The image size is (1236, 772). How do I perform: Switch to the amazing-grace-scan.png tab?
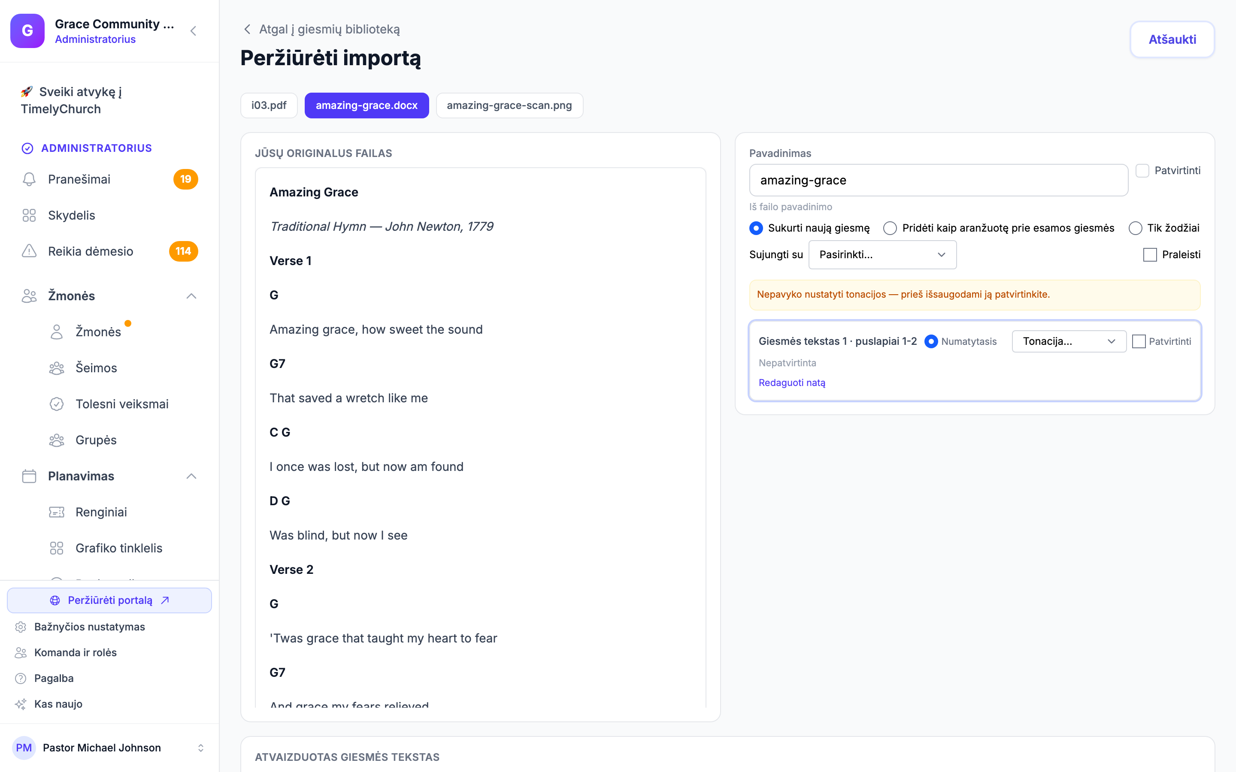(509, 105)
